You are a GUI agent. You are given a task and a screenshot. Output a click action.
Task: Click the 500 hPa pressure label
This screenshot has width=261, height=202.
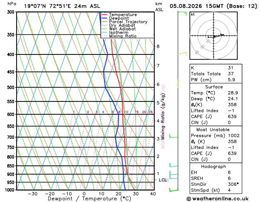12,88
